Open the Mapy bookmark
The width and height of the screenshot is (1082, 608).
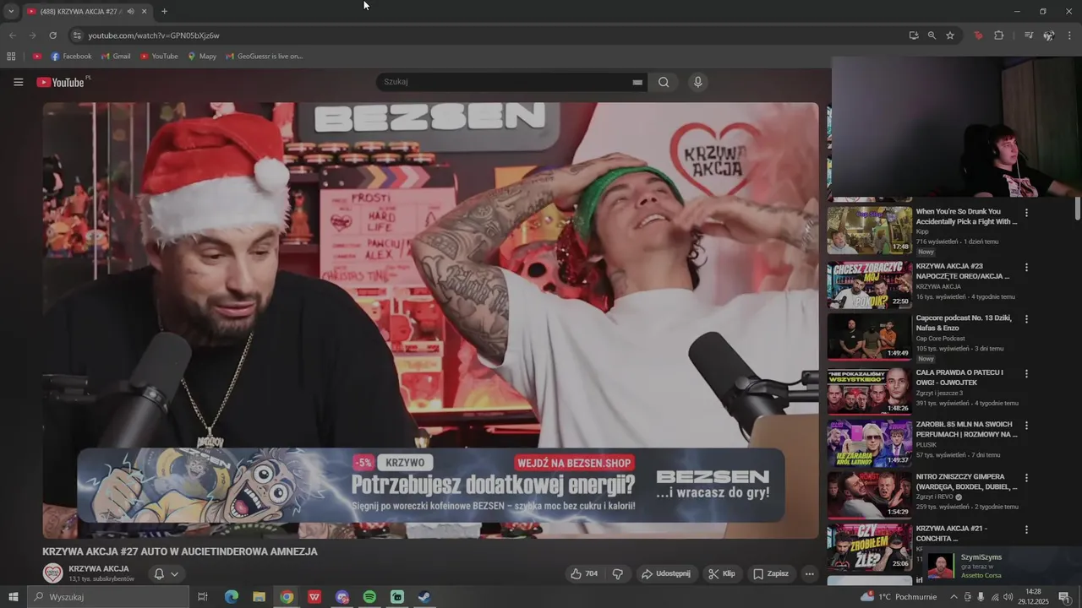(x=202, y=57)
